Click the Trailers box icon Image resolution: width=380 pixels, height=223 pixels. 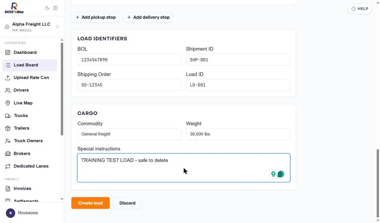pyautogui.click(x=8, y=128)
